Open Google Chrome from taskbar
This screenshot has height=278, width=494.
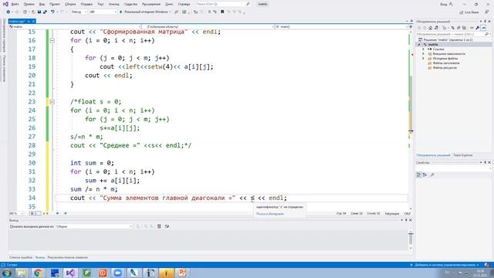pos(38,273)
